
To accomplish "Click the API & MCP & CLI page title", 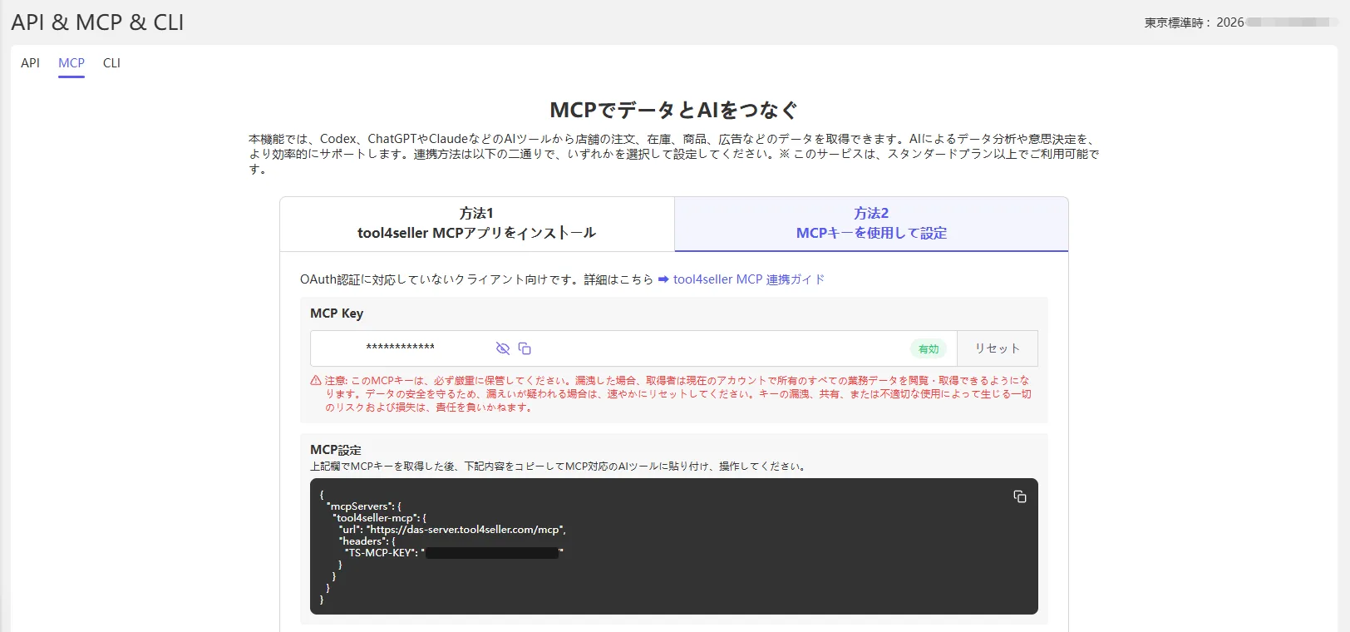I will pos(97,22).
